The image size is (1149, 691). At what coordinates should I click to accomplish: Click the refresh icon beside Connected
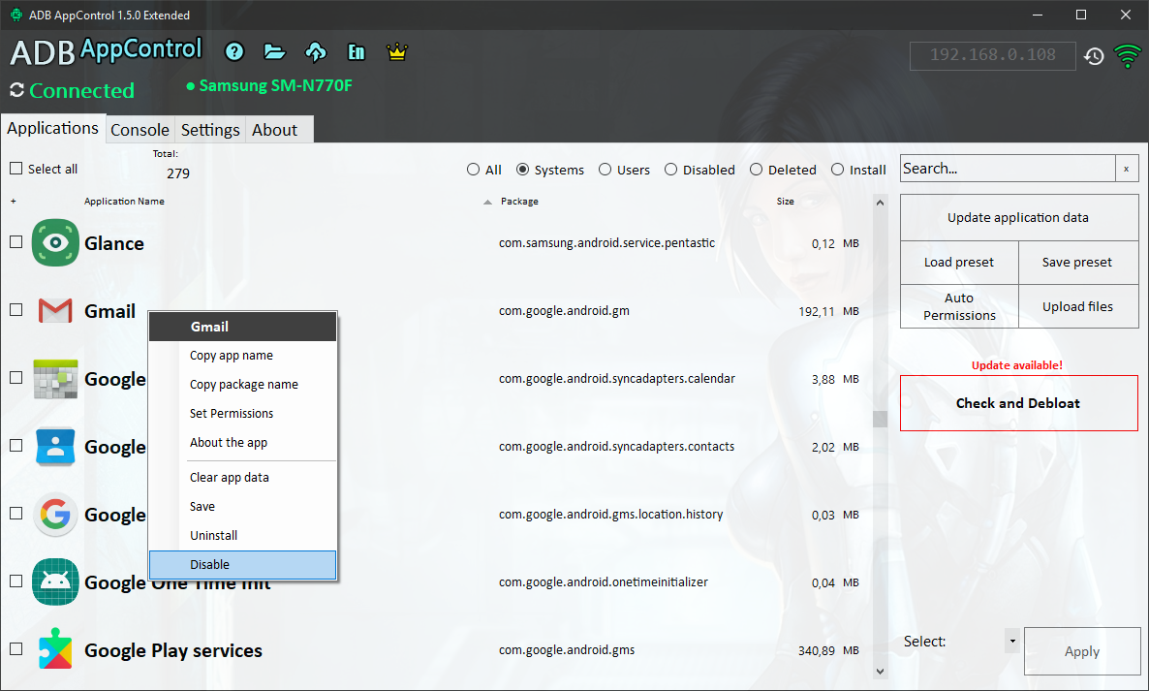click(16, 90)
